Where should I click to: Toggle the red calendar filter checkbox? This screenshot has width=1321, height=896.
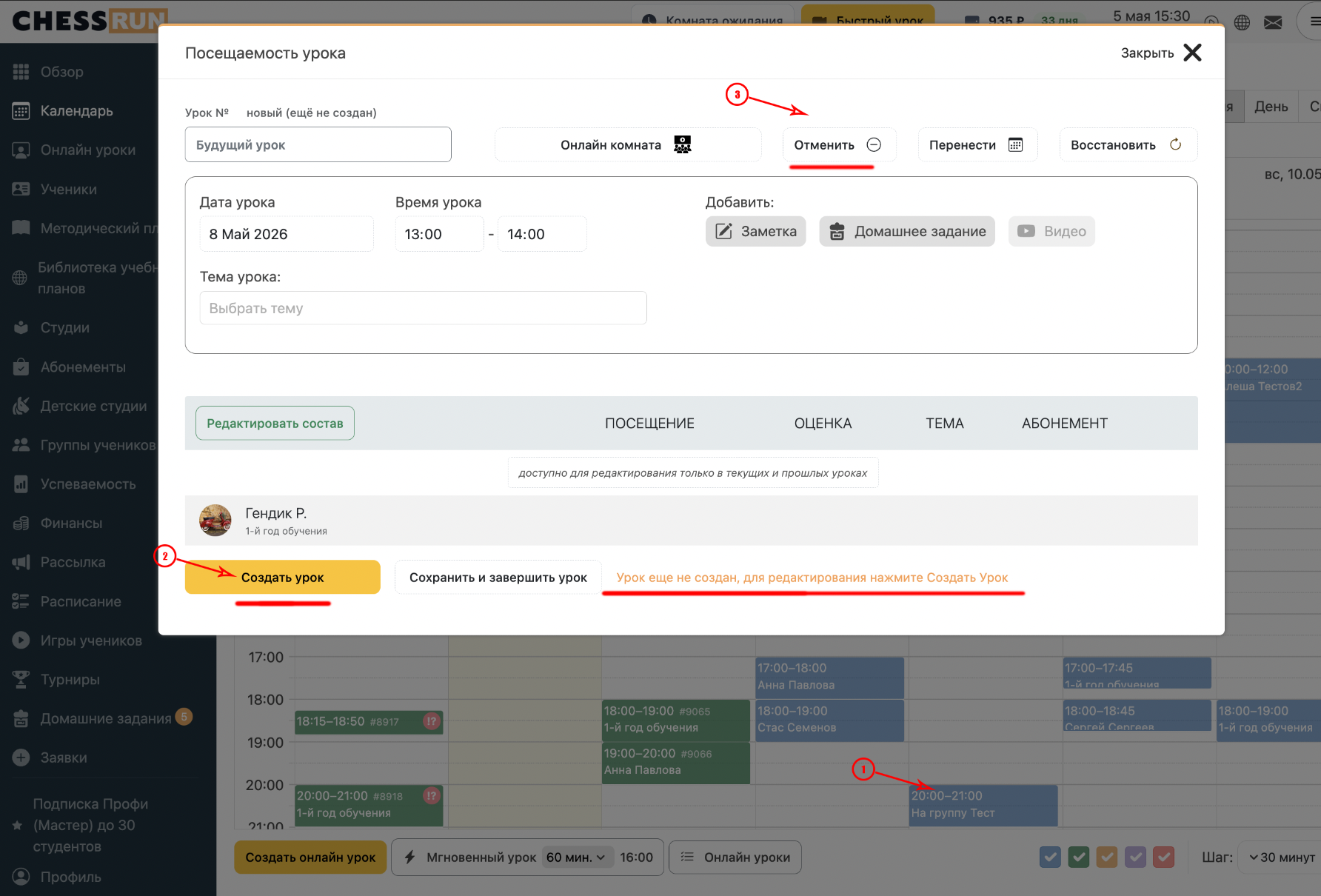tap(1164, 857)
